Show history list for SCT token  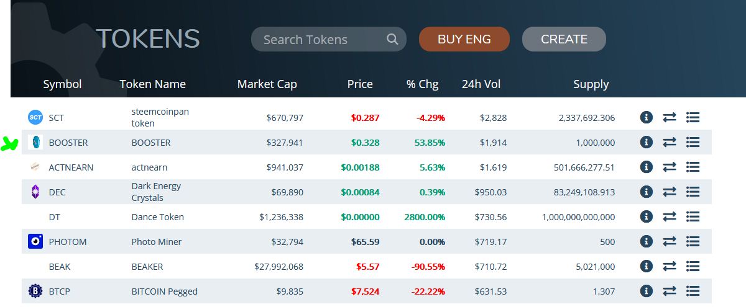pos(693,117)
